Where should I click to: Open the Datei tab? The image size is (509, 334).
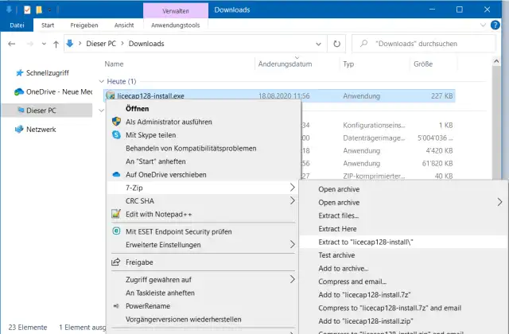tap(15, 24)
